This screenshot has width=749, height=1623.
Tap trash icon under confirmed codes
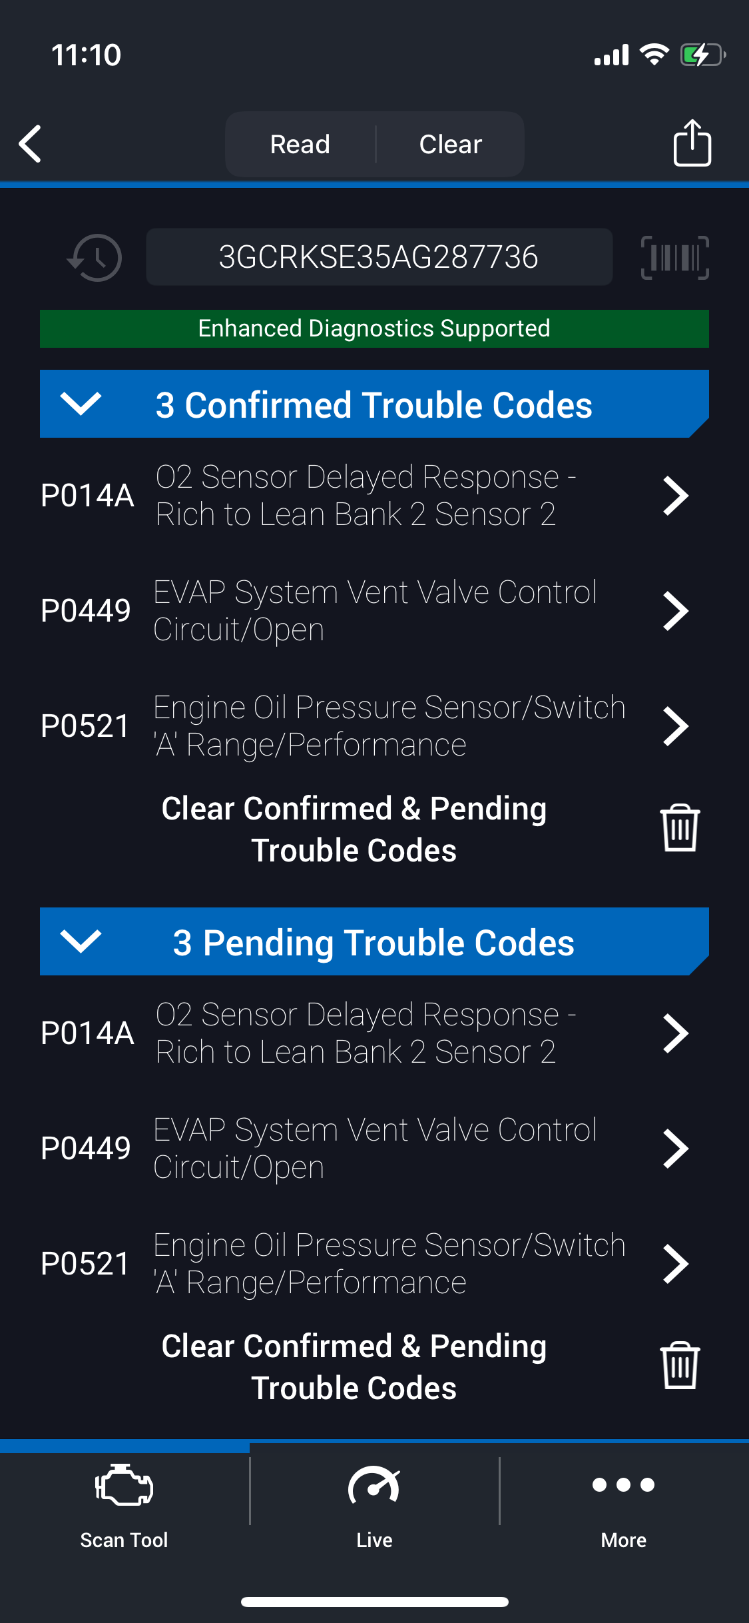pos(680,828)
